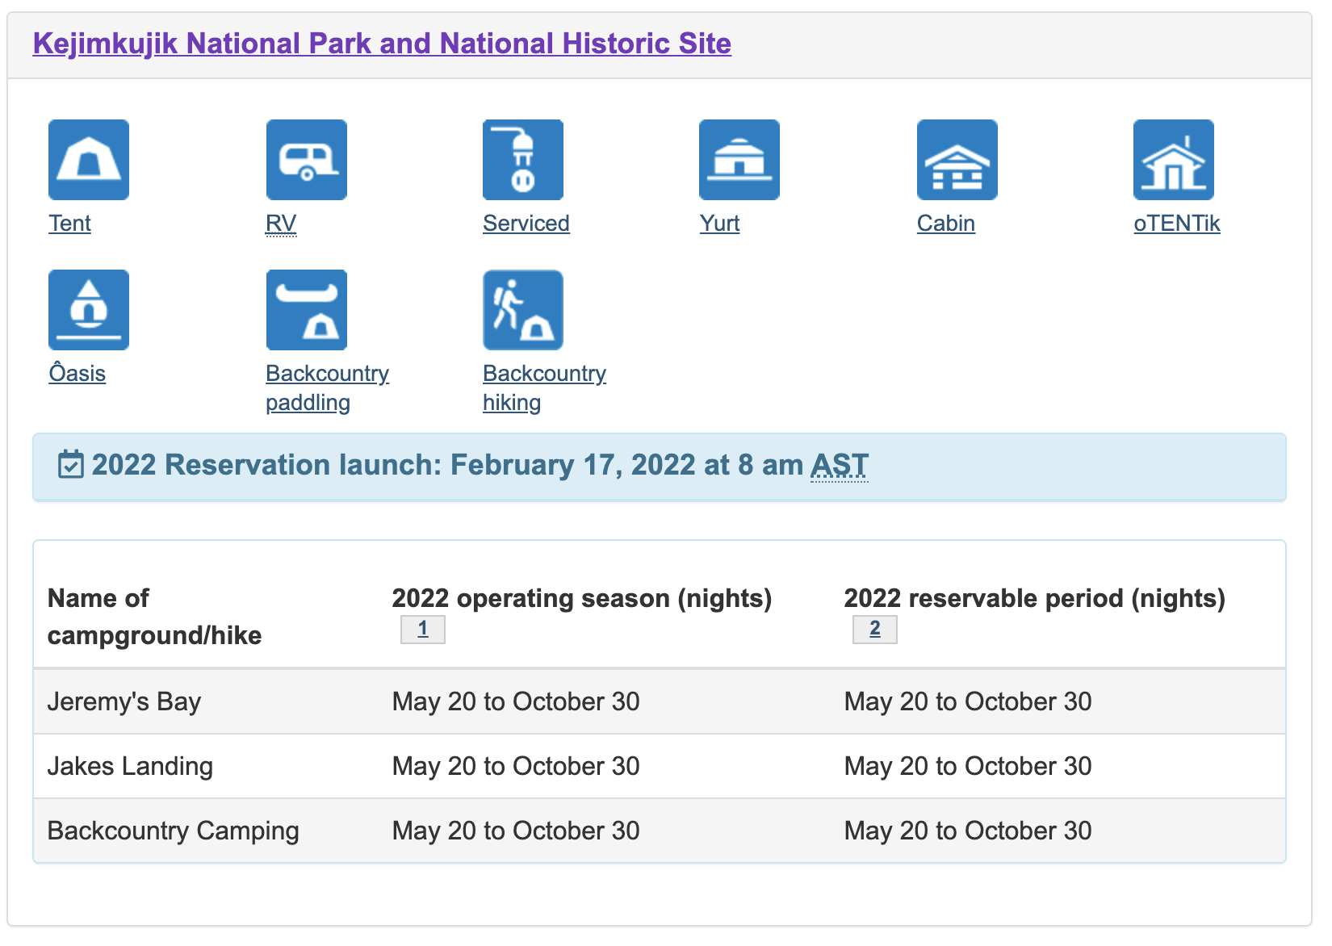Open the Serviced text link
The width and height of the screenshot is (1332, 946).
(526, 224)
